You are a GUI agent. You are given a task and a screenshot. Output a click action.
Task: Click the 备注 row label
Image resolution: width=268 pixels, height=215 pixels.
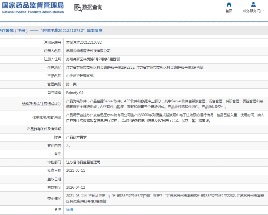point(57,154)
